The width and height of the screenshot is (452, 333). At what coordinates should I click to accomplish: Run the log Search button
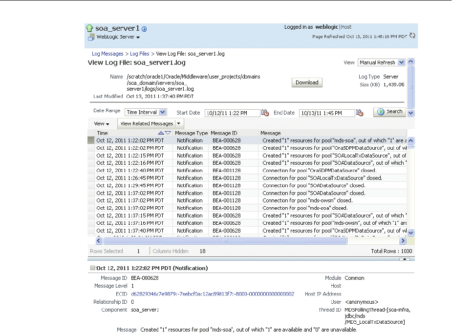390,112
